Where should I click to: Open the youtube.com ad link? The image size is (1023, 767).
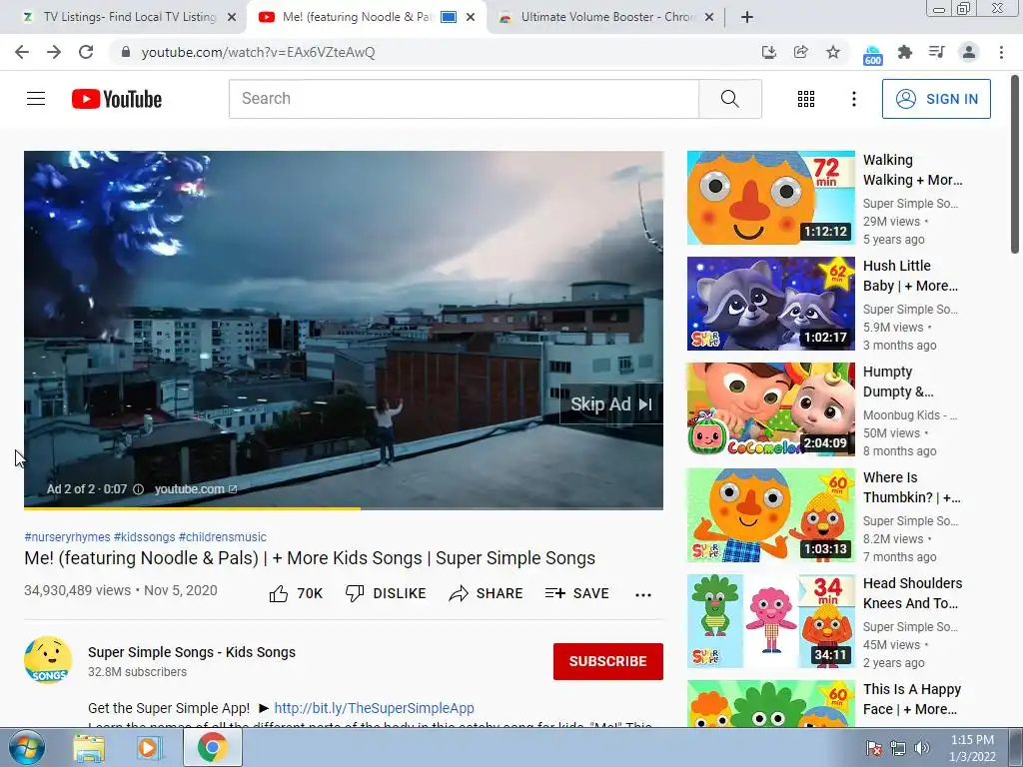pyautogui.click(x=196, y=489)
